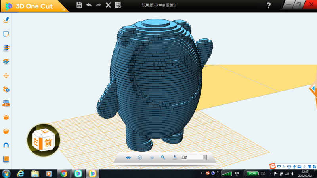Open help with the question mark
Viewport: 317px width, 178px height.
pos(269,5)
